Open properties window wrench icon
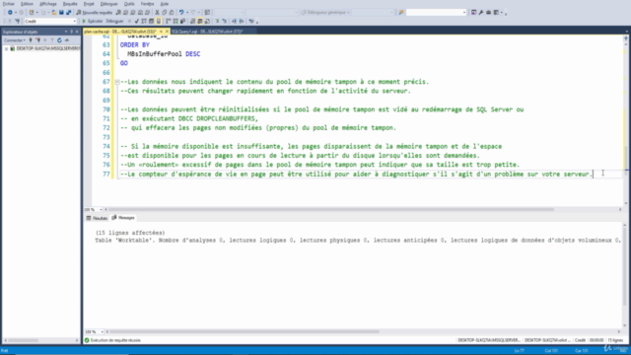The height and width of the screenshot is (355, 631). click(x=481, y=13)
